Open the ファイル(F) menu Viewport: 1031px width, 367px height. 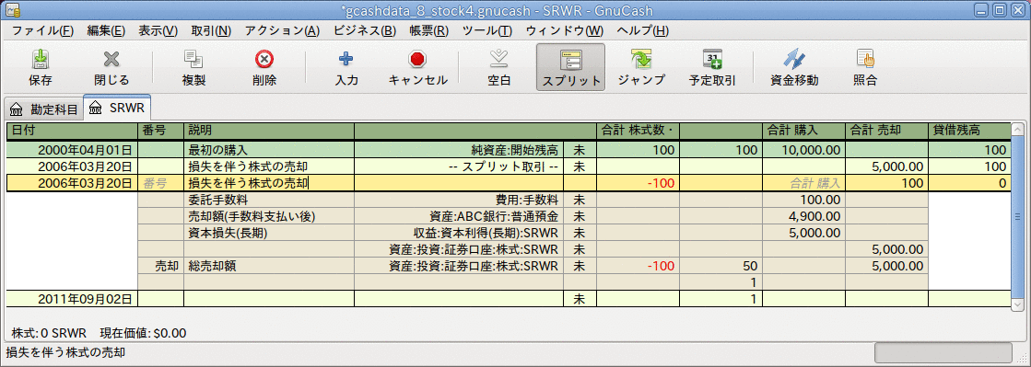pos(42,31)
